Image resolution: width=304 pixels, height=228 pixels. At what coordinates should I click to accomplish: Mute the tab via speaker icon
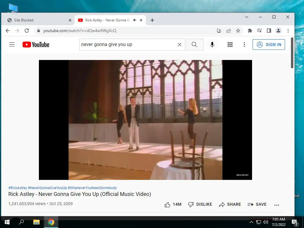pyautogui.click(x=135, y=20)
